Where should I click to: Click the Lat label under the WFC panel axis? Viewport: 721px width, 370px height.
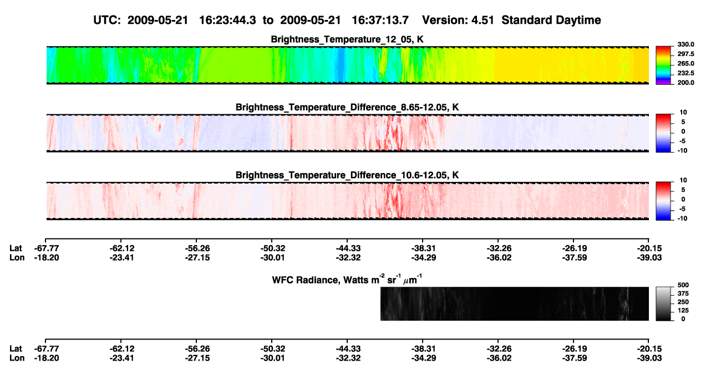click(16, 348)
